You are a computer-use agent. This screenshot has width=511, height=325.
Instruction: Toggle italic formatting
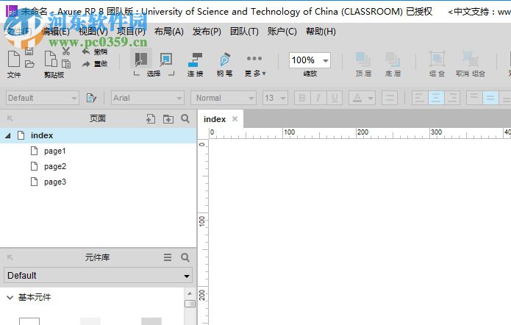(318, 98)
